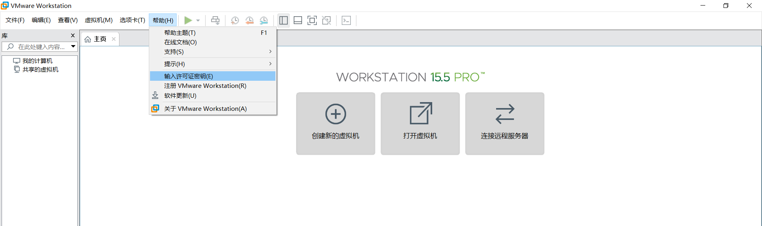
Task: Select 我的计算机 in the library tree
Action: 37,61
